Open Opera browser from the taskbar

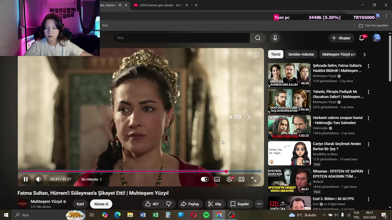pos(194,215)
